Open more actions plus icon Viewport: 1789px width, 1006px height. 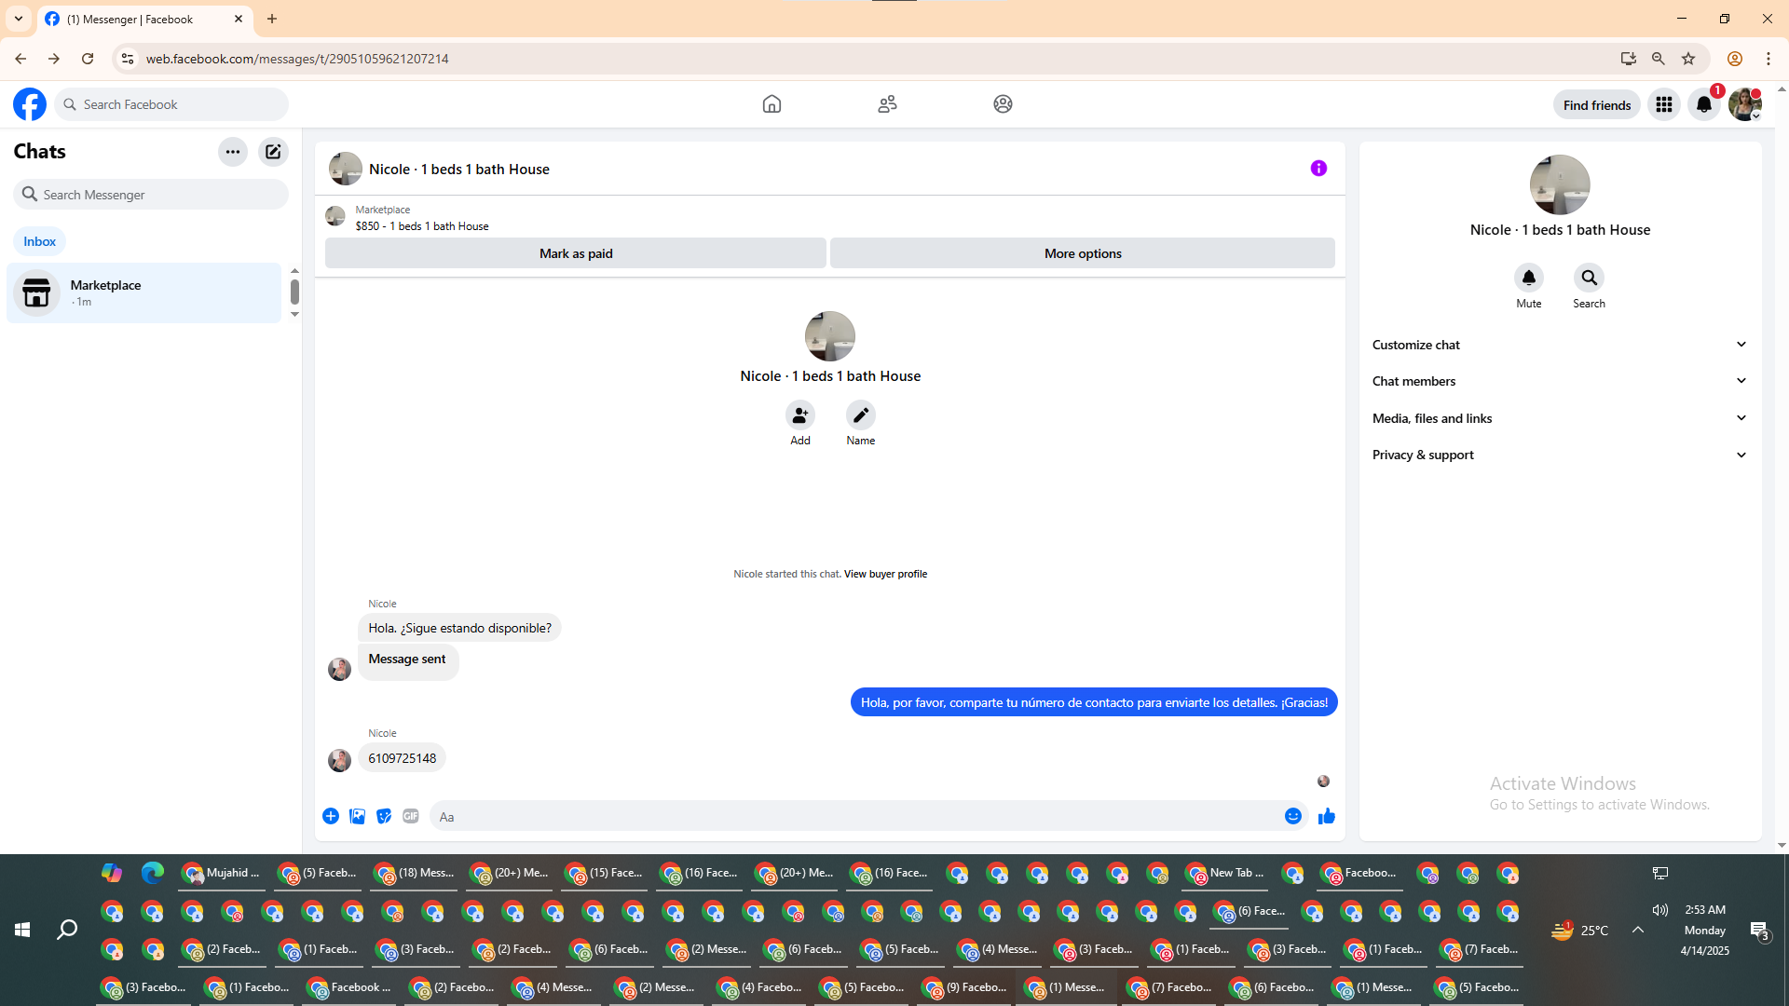coord(331,816)
